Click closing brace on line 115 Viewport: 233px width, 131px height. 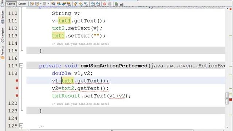(x=40, y=51)
